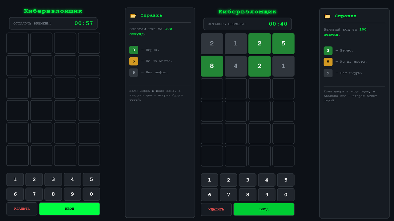This screenshot has width=394, height=221.
Task: Select the gray «9 — Нет цифры» badge on the left help panel
Action: (134, 72)
